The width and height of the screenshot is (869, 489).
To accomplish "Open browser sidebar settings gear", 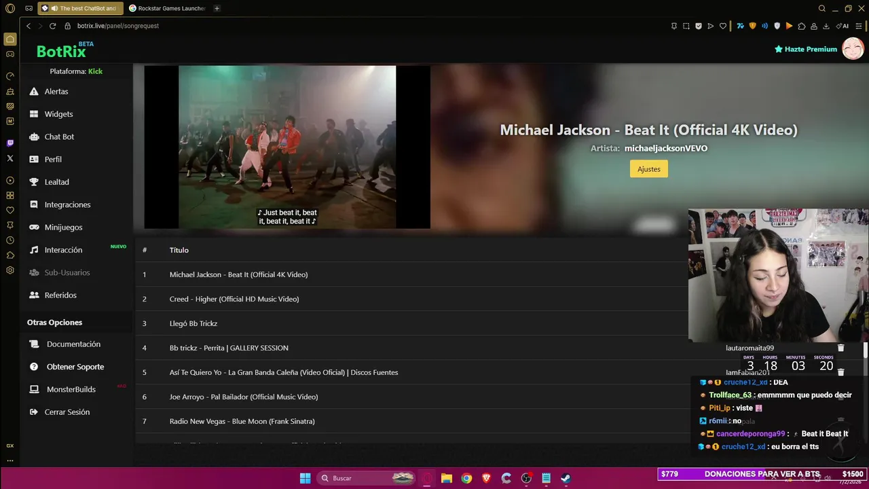I will pos(10,270).
